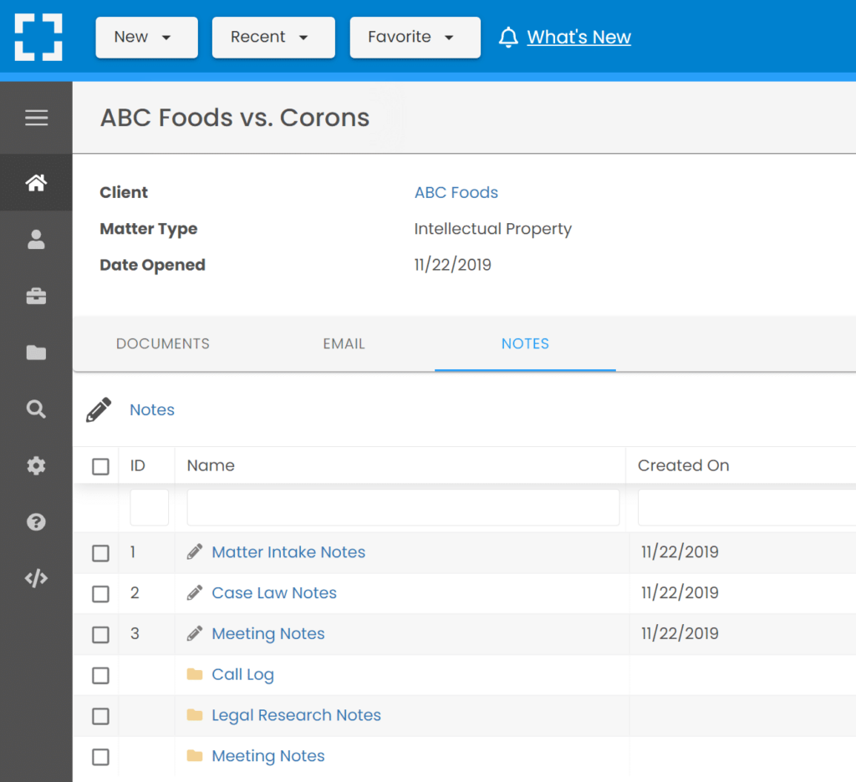Open search via magnifier icon
Image resolution: width=856 pixels, height=782 pixels.
(36, 409)
